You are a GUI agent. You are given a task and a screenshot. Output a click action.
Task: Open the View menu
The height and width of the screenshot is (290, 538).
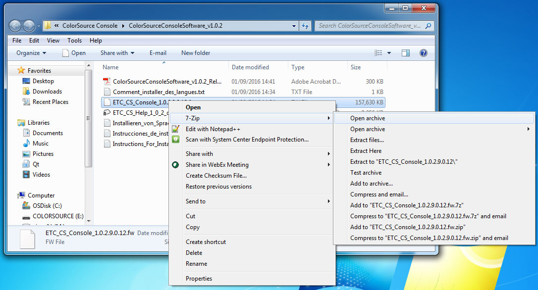(53, 41)
